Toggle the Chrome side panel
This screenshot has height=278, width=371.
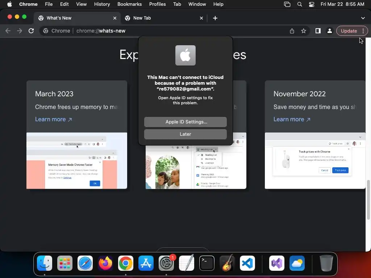318,31
